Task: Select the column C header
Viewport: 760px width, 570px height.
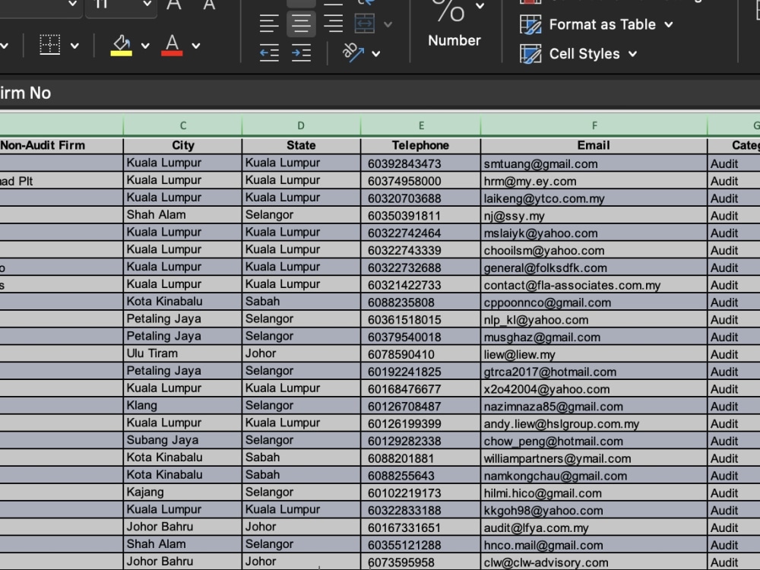Action: 182,125
